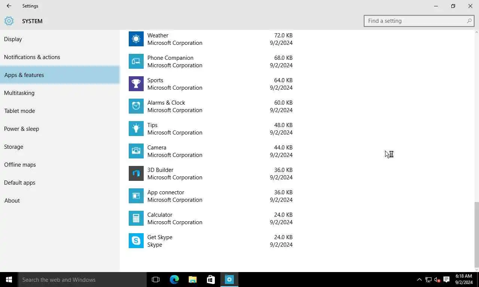Click the search magnifier icon
This screenshot has height=287, width=479.
pyautogui.click(x=469, y=21)
